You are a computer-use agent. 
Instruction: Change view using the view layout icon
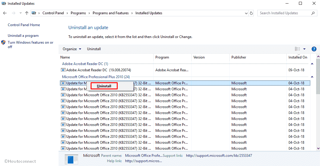pos(297,49)
